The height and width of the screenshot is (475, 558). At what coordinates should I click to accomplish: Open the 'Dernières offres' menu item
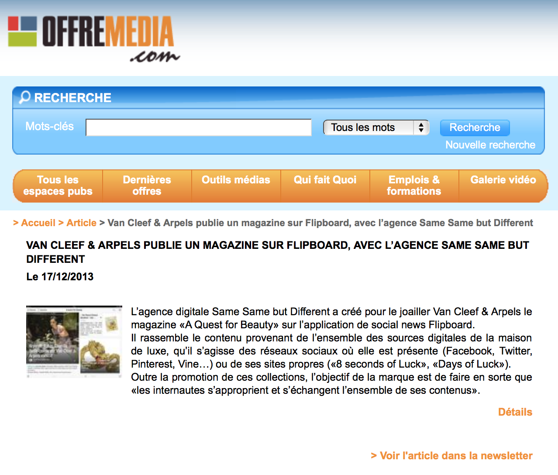[x=147, y=186]
